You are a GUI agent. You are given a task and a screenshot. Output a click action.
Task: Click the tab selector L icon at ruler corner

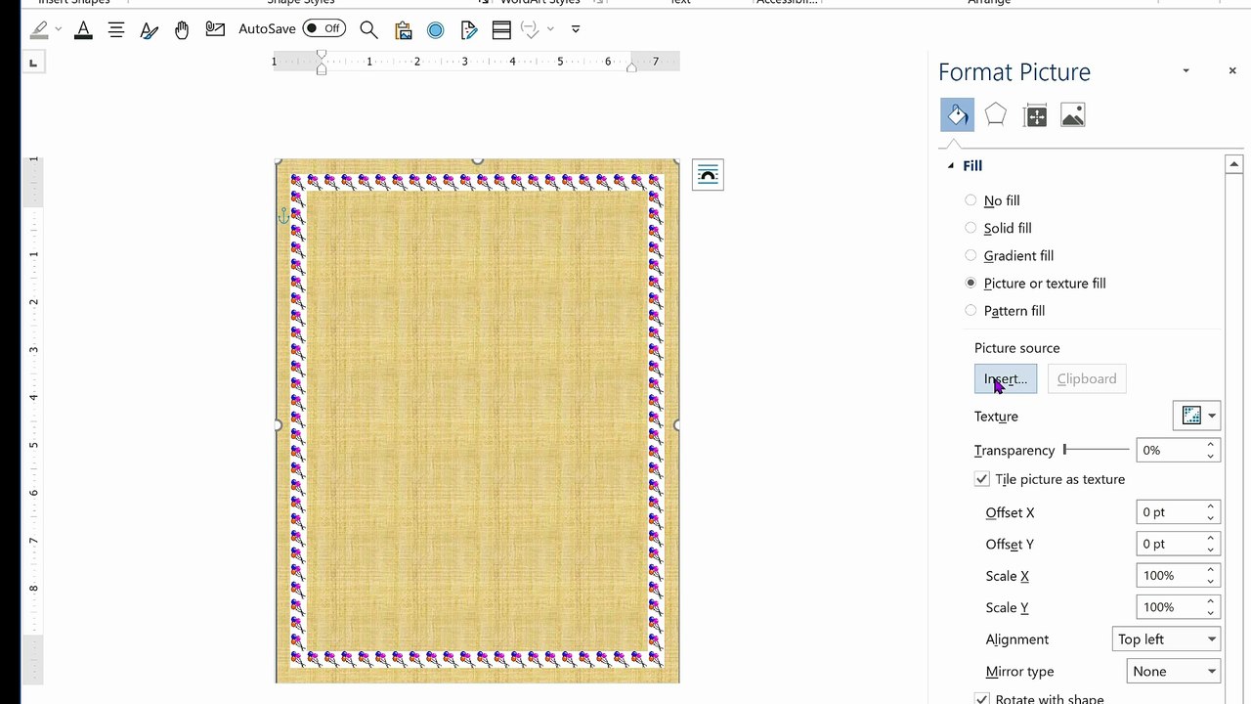pyautogui.click(x=33, y=64)
